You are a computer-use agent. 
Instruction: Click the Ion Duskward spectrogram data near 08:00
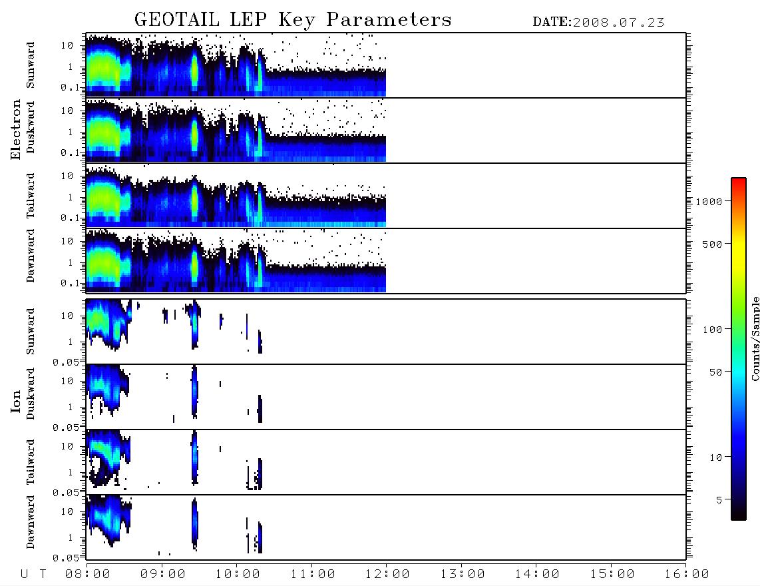pyautogui.click(x=108, y=390)
